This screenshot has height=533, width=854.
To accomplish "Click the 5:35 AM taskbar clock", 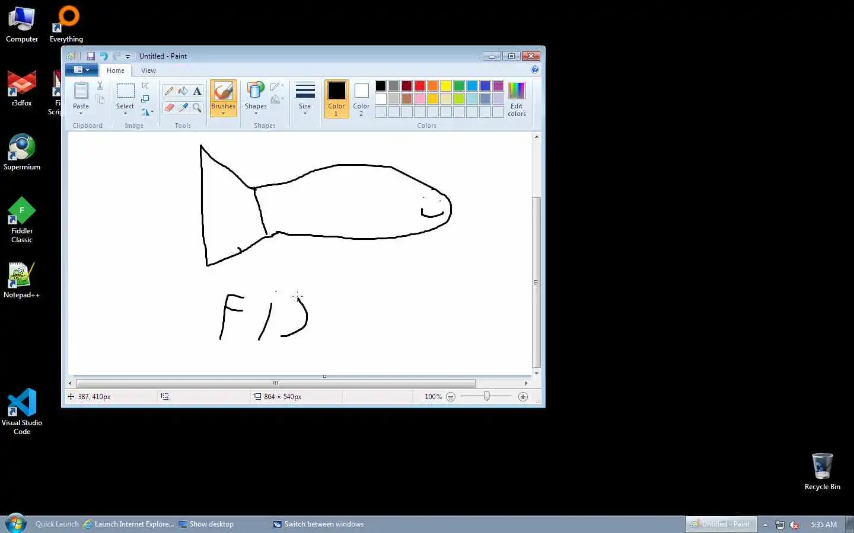I will (824, 525).
